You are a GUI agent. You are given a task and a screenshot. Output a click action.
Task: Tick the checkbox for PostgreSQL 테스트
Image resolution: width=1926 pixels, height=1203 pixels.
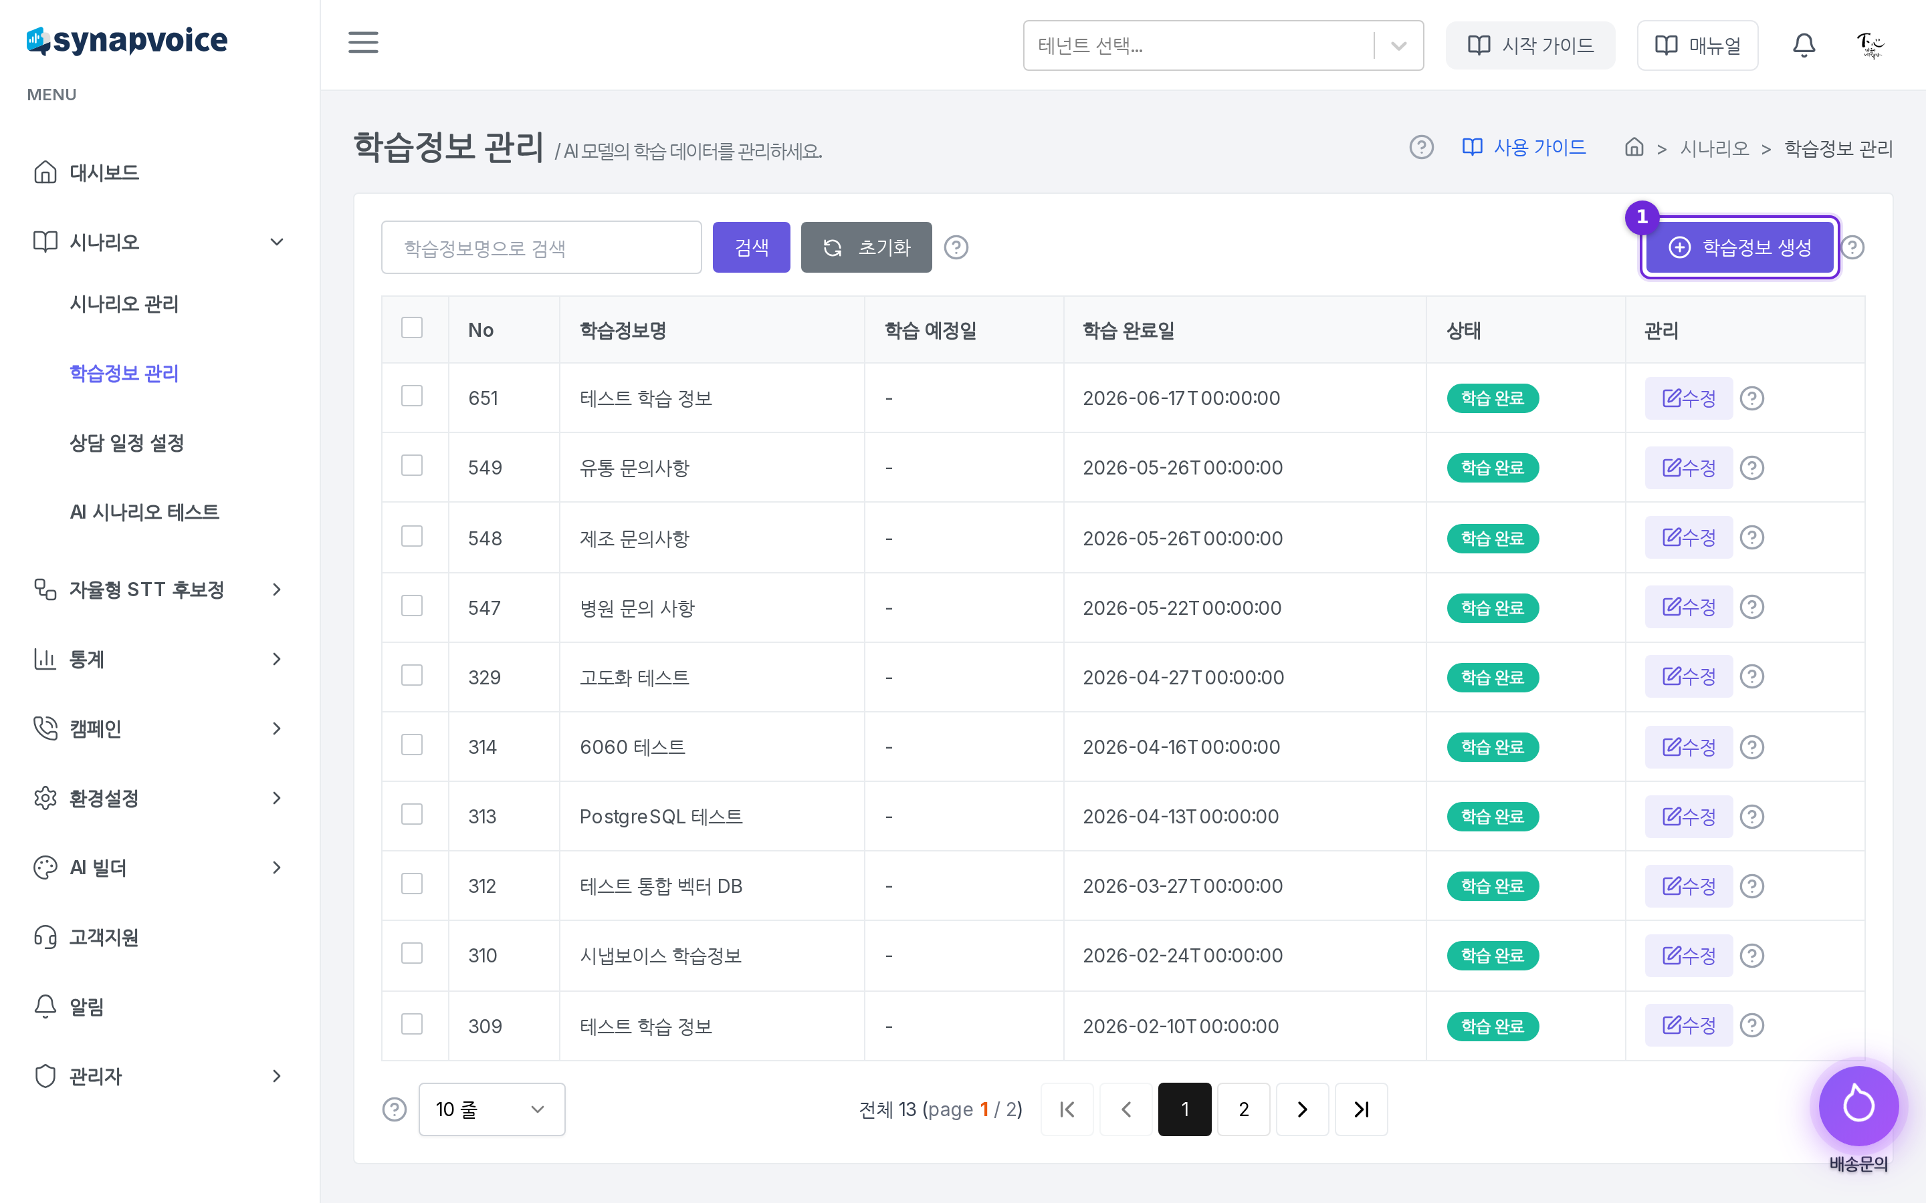pyautogui.click(x=411, y=815)
